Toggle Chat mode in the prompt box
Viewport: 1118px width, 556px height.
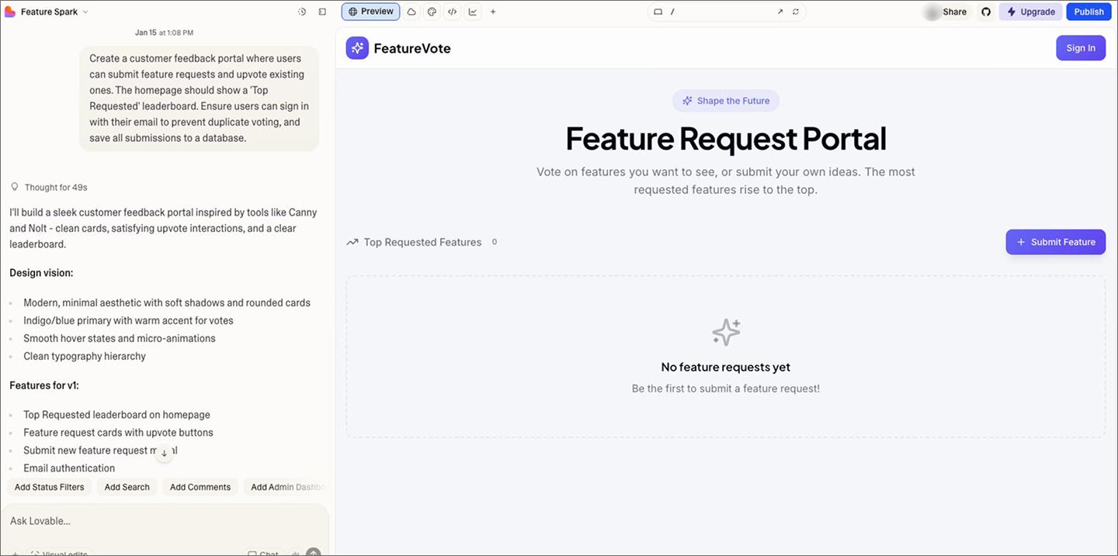tap(262, 553)
